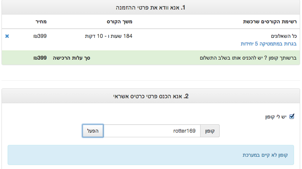Click the סך עלות הרכישה total label

[74, 58]
